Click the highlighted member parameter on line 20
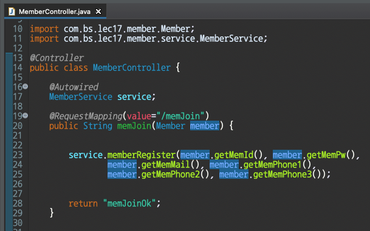The width and height of the screenshot is (370, 231). coord(205,126)
